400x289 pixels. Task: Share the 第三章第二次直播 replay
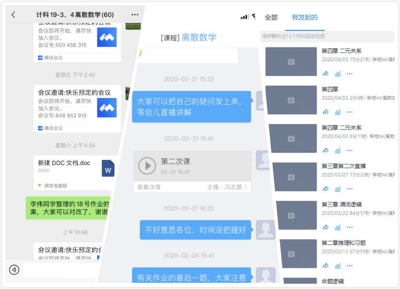coord(326,189)
